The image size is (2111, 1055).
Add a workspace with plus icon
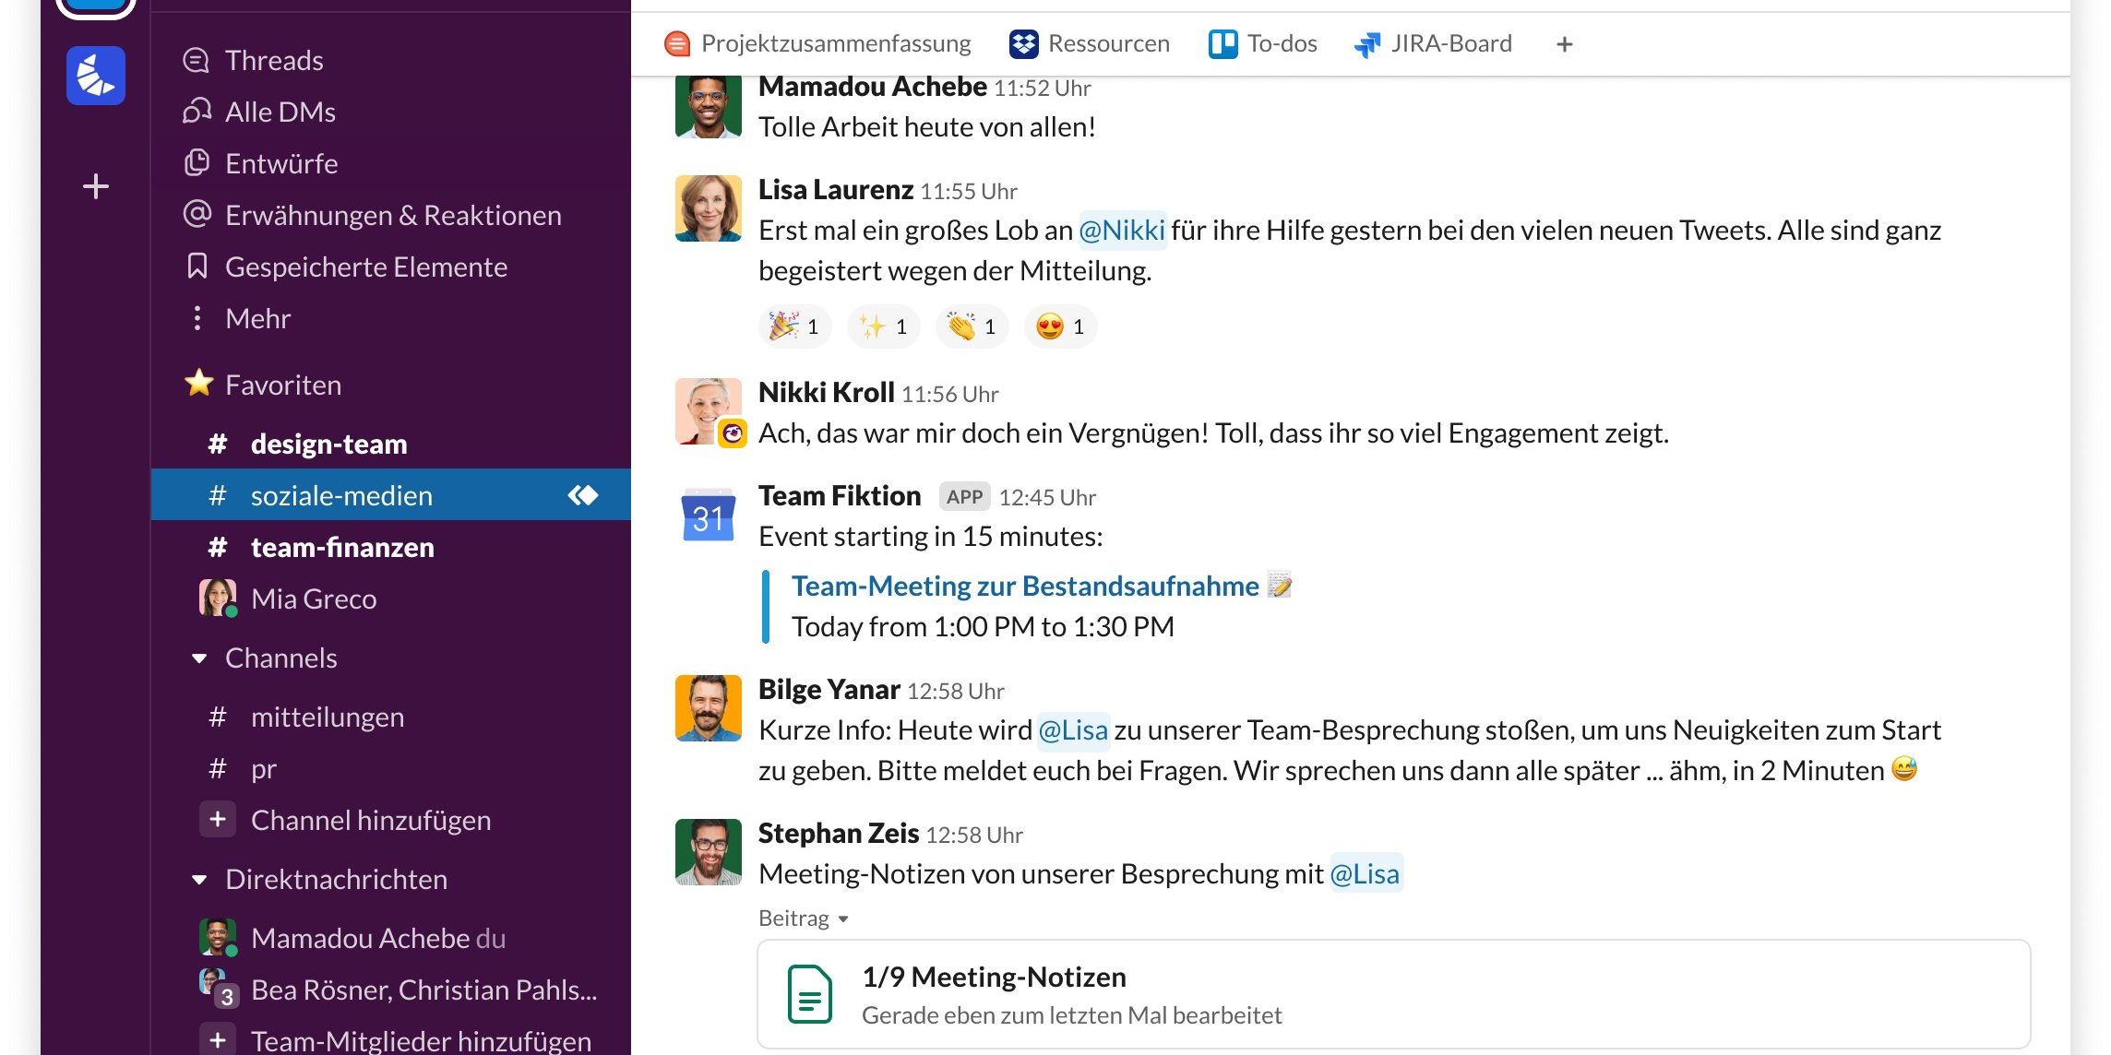[95, 186]
